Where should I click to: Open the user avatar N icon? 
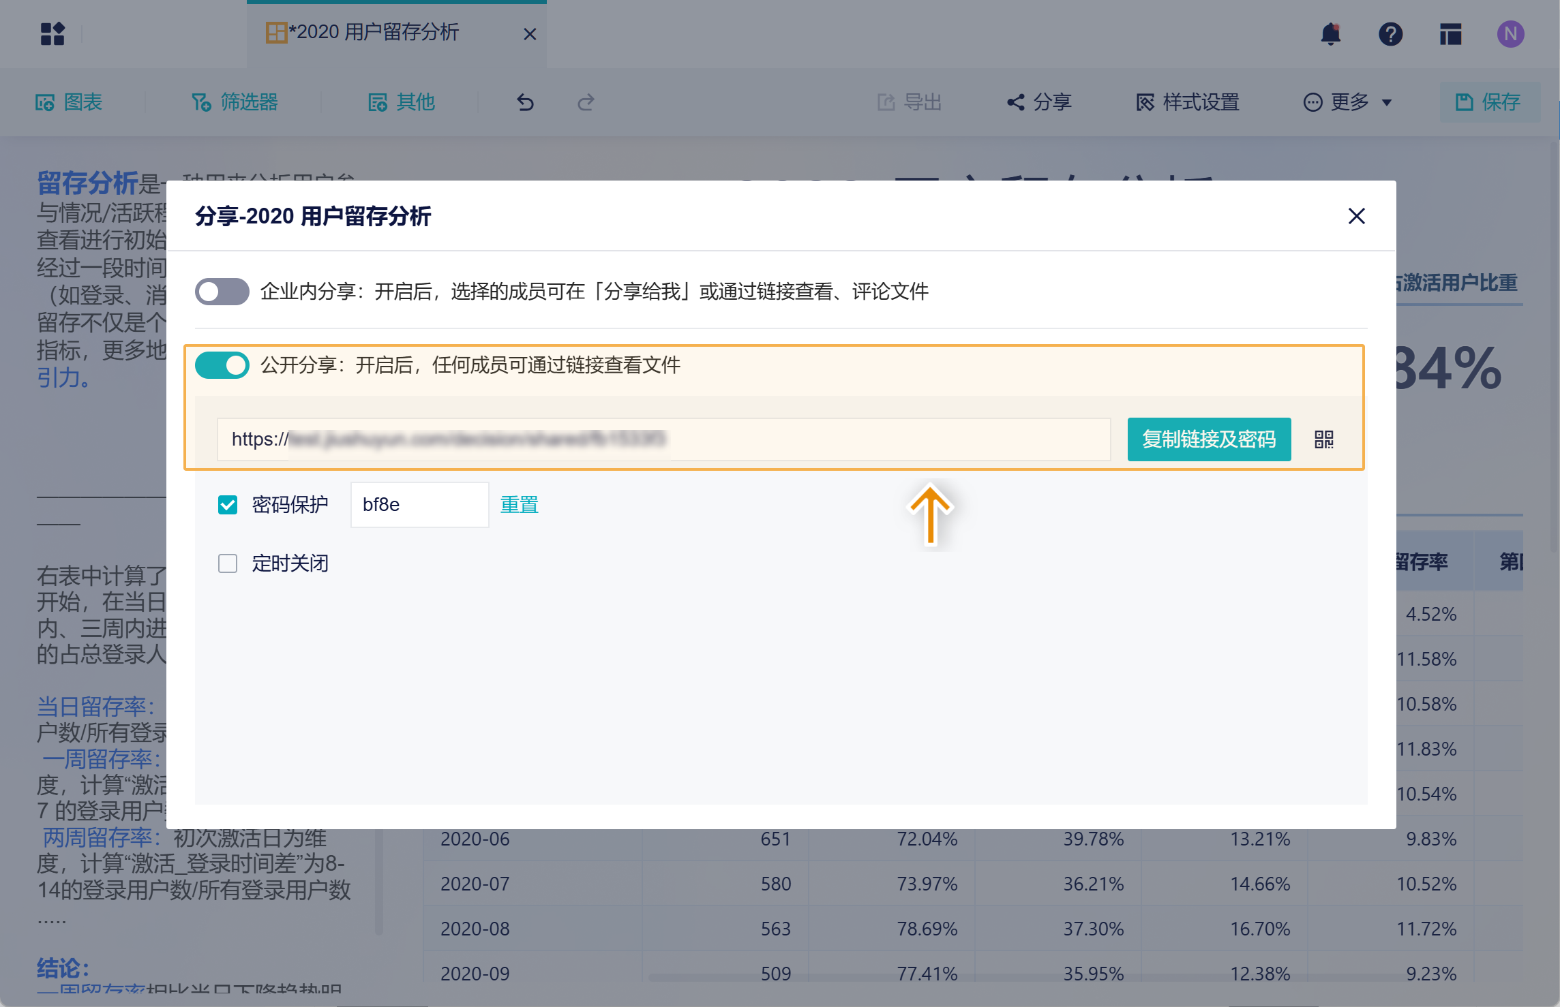coord(1510,33)
